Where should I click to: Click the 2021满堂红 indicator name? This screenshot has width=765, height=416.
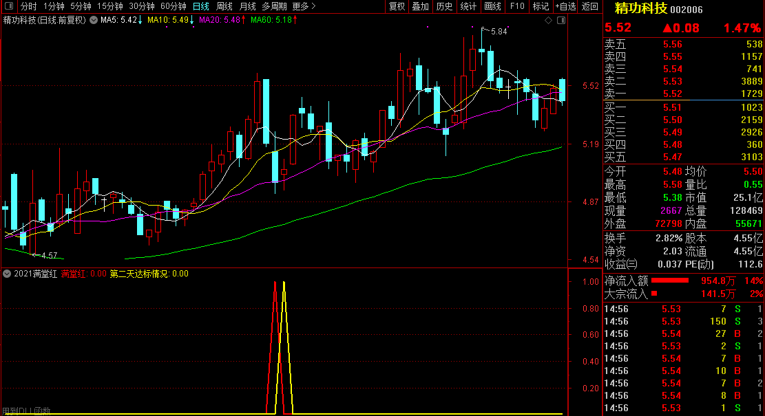pyautogui.click(x=36, y=274)
